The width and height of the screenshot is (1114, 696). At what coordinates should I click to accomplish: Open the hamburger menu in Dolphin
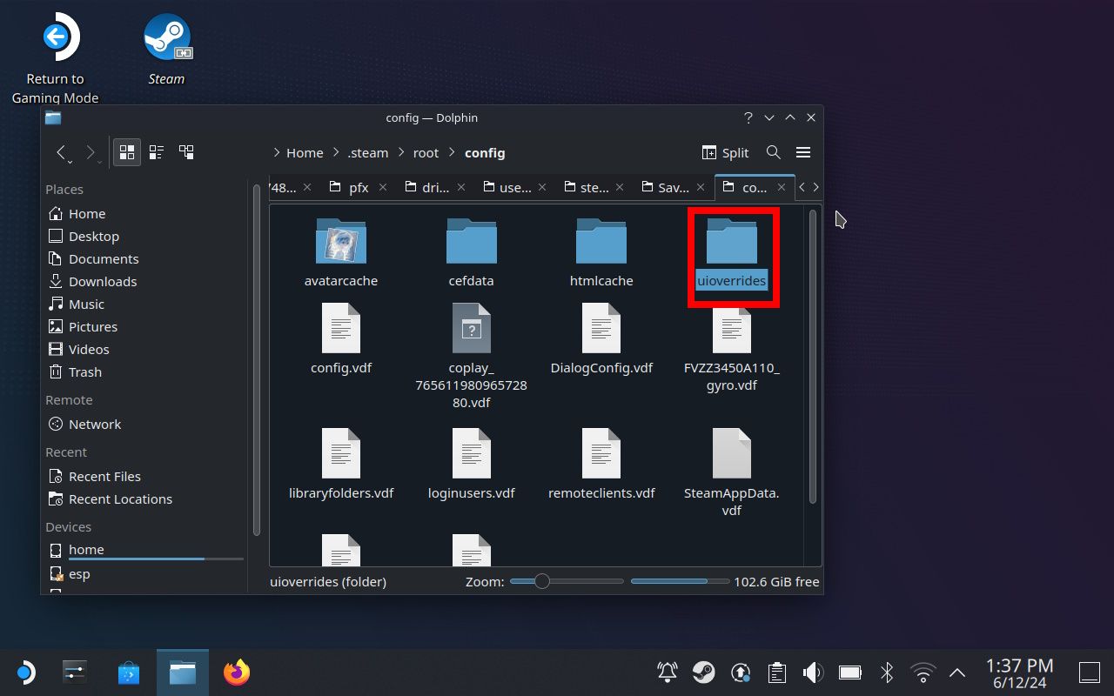tap(803, 152)
